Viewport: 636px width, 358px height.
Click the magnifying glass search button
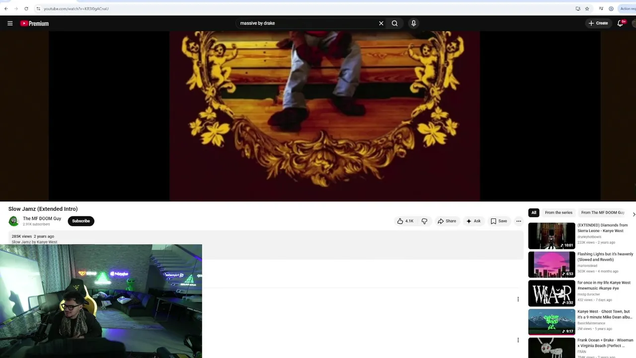click(x=395, y=23)
